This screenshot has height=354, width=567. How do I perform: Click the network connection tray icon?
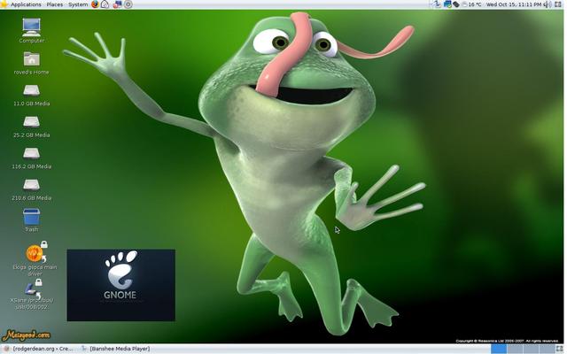tap(436, 4)
